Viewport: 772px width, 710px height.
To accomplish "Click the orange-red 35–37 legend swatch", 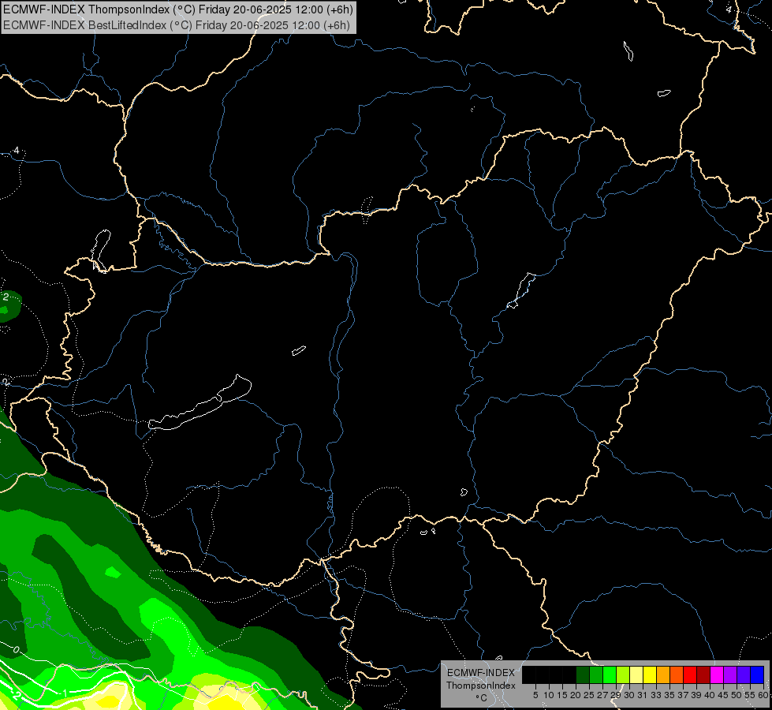I will pyautogui.click(x=677, y=674).
